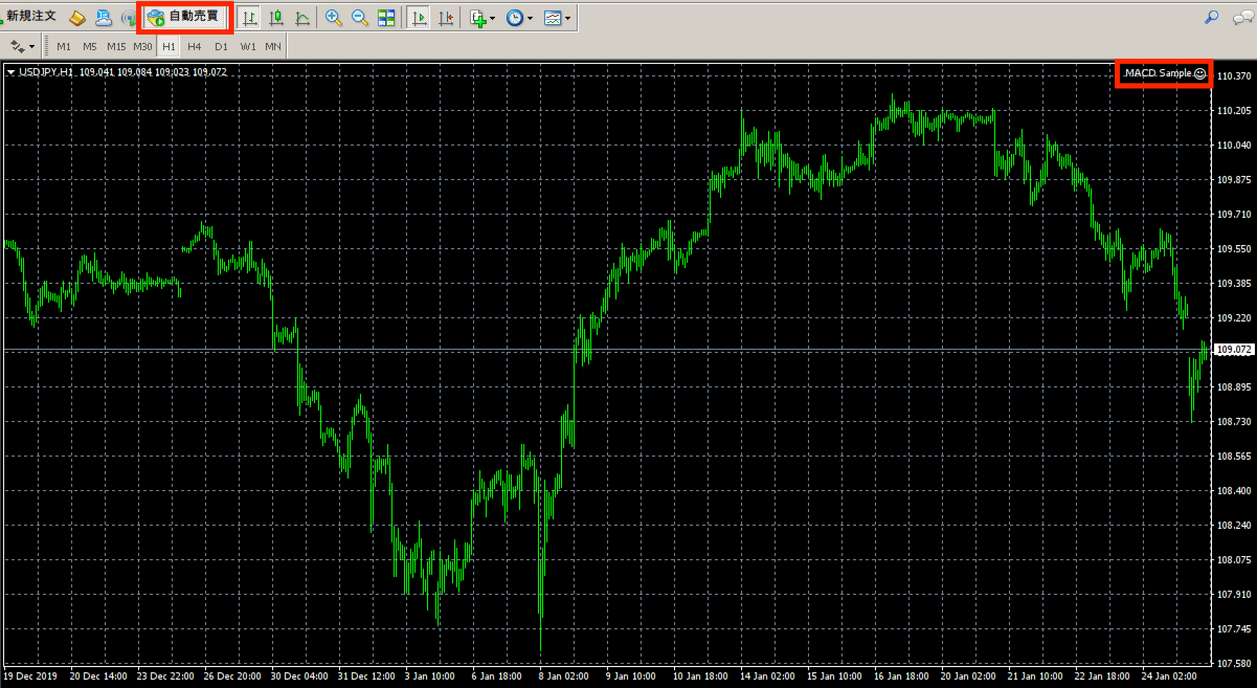Tile the chart windows
This screenshot has height=688, width=1257.
point(387,17)
